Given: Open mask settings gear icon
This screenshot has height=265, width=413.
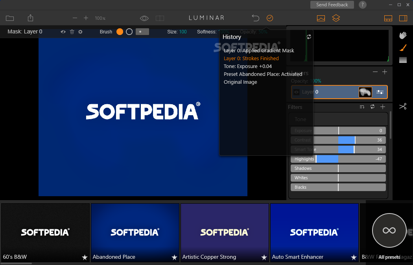Looking at the screenshot, I should click(x=80, y=32).
